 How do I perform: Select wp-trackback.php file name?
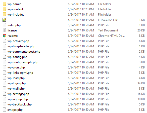tap(20, 104)
